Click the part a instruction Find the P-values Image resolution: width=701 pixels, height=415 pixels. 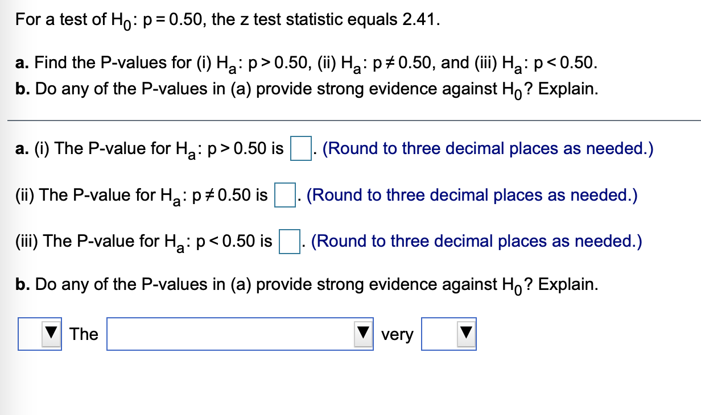click(x=307, y=64)
